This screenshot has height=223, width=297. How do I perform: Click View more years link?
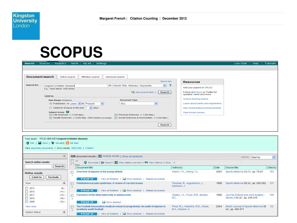coord(31,206)
